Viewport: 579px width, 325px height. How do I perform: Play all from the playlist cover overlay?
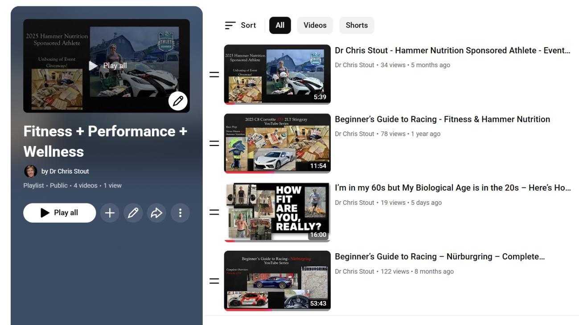(x=107, y=66)
